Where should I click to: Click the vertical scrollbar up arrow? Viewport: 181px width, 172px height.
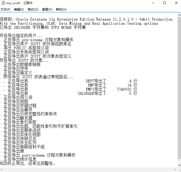click(x=179, y=15)
